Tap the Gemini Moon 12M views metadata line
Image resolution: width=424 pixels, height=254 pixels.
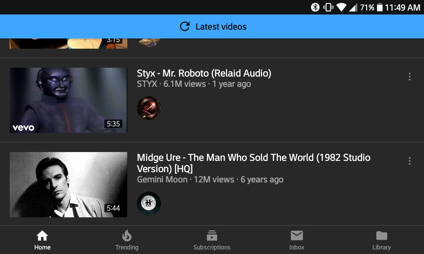click(x=210, y=180)
